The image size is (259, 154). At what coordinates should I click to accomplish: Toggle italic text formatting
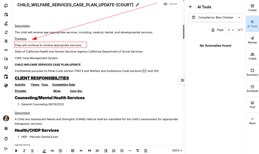(x=24, y=151)
